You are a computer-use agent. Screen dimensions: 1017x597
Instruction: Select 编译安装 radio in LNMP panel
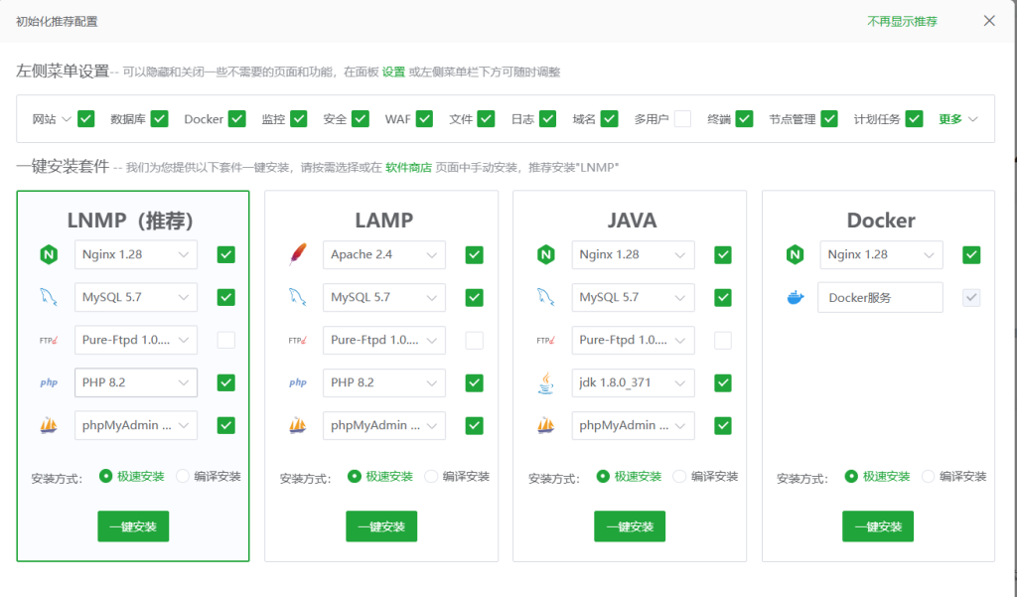tap(183, 476)
